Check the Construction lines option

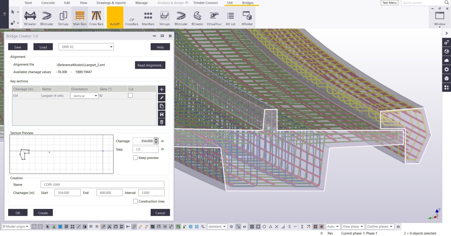(135, 201)
